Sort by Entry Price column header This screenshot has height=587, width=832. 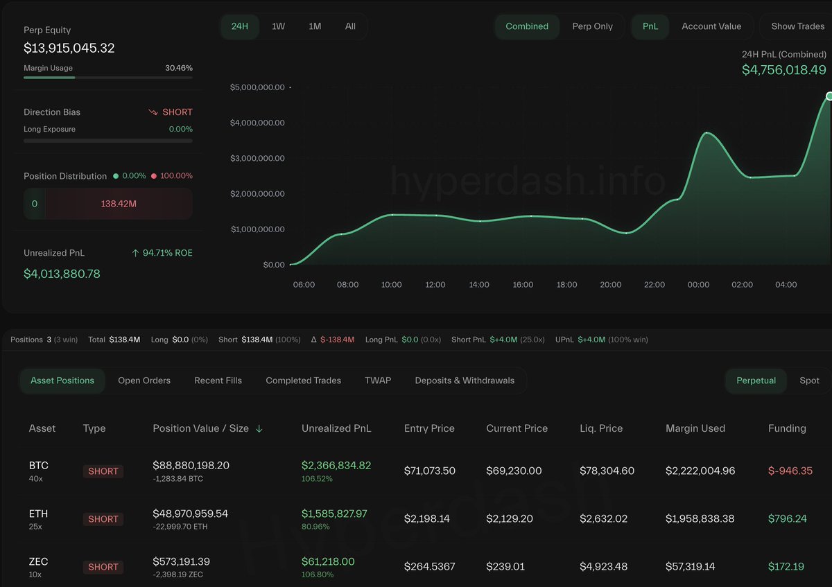pyautogui.click(x=429, y=428)
